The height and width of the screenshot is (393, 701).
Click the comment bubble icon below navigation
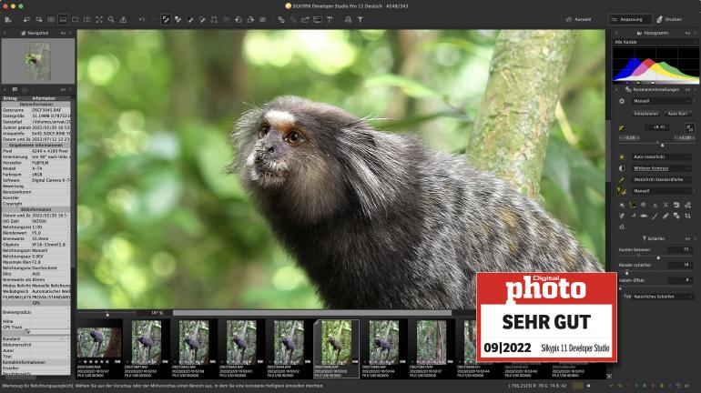click(x=15, y=90)
